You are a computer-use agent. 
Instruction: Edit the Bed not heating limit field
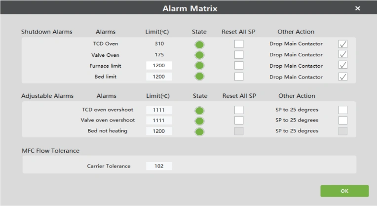159,131
